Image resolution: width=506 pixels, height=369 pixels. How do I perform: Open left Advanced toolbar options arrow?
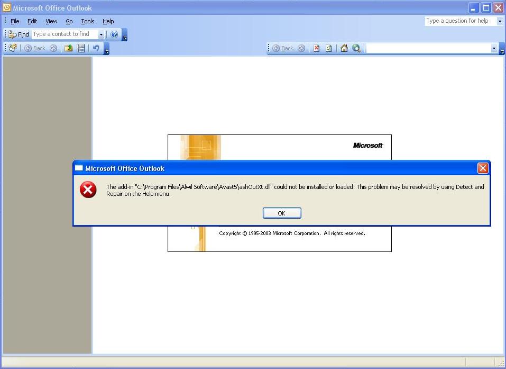click(x=107, y=49)
